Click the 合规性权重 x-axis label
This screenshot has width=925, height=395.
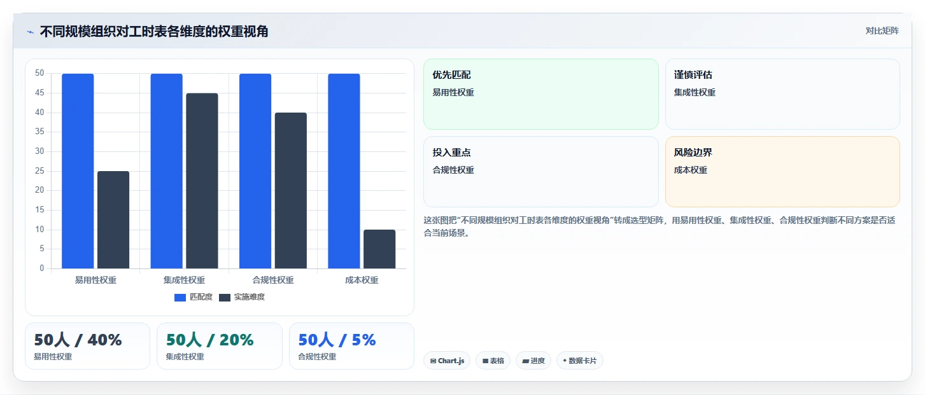(x=273, y=280)
